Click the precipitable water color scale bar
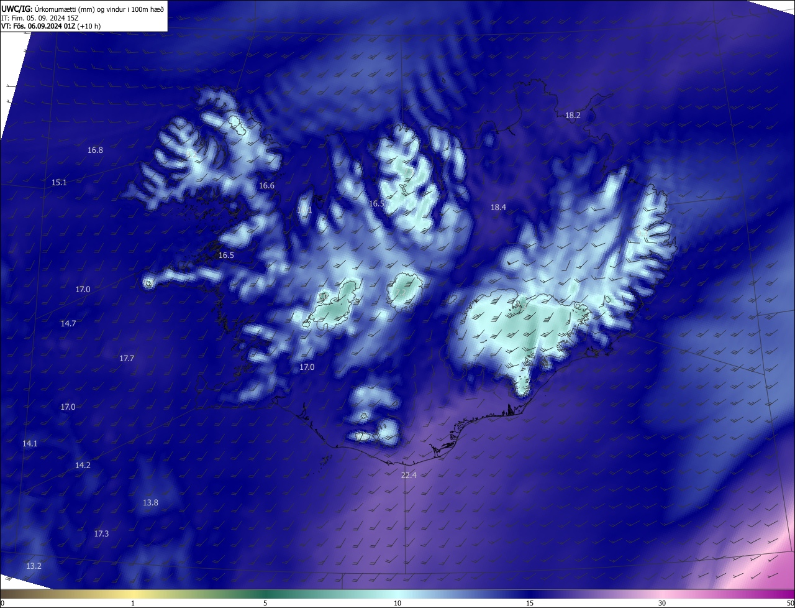The width and height of the screenshot is (795, 608). (397, 594)
